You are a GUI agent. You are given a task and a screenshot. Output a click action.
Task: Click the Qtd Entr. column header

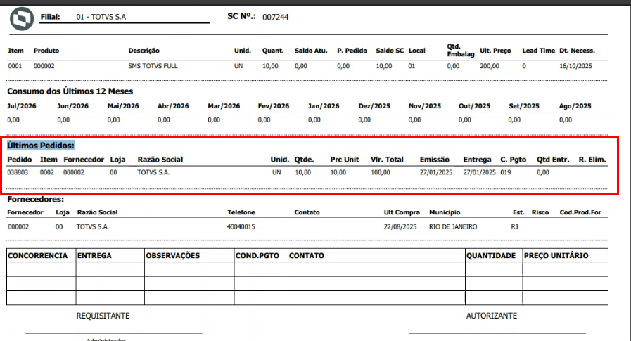[x=553, y=160]
